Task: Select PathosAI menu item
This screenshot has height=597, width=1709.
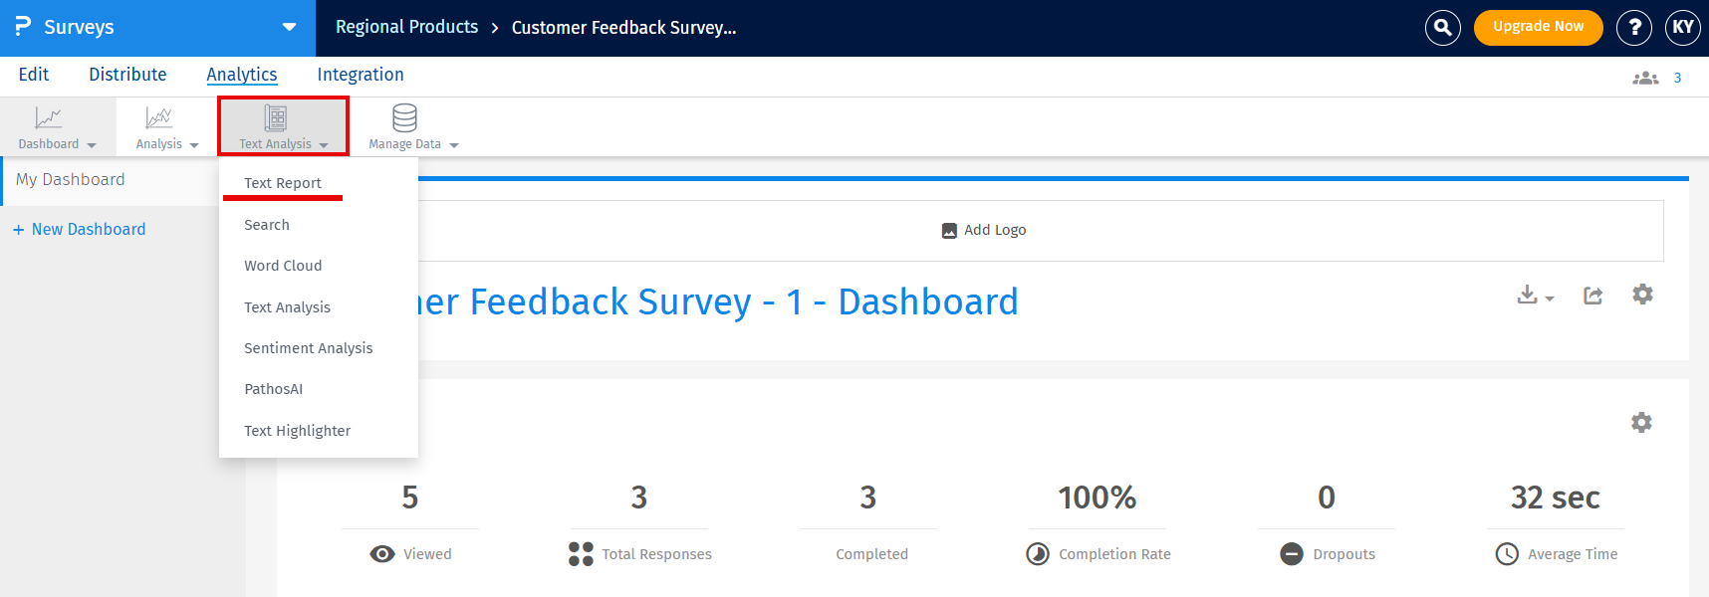Action: [273, 389]
